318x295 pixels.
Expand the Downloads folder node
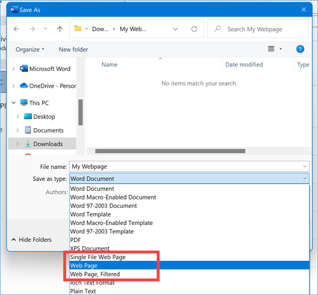[x=18, y=144]
